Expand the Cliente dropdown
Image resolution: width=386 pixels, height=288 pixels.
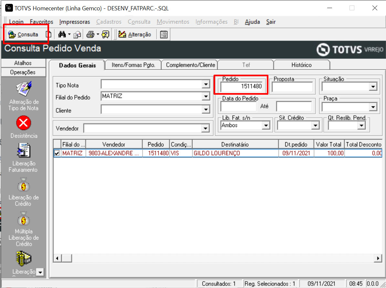205,109
